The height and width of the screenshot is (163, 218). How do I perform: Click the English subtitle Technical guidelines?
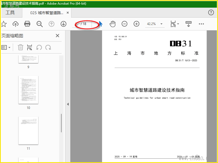[x=157, y=98]
